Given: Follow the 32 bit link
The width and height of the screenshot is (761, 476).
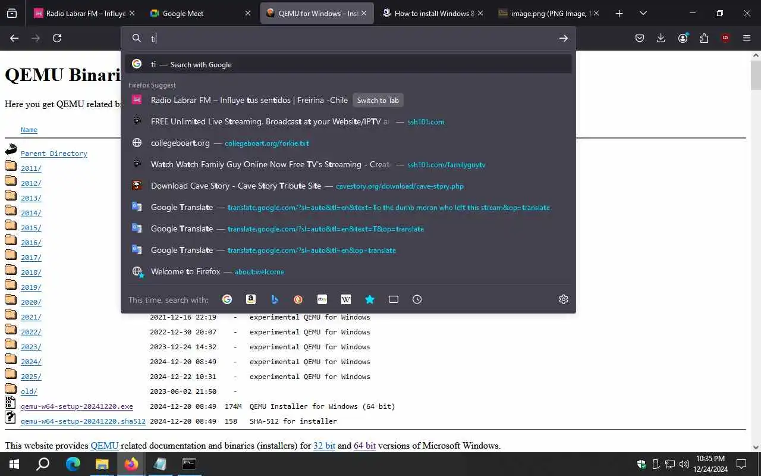Looking at the screenshot, I should pos(324,446).
